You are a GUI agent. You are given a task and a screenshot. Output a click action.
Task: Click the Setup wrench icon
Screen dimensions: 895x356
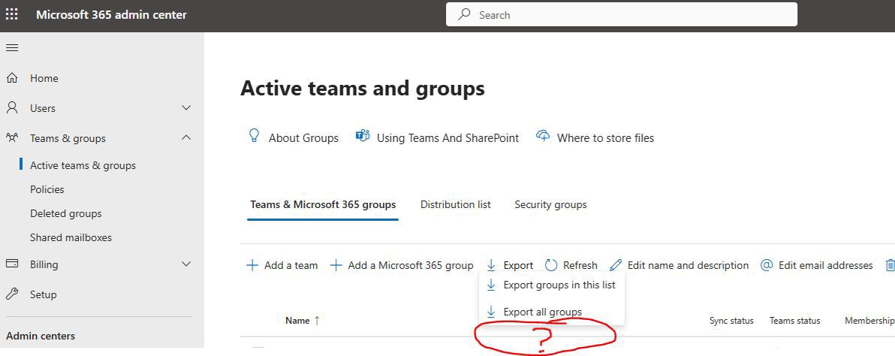[x=12, y=294]
